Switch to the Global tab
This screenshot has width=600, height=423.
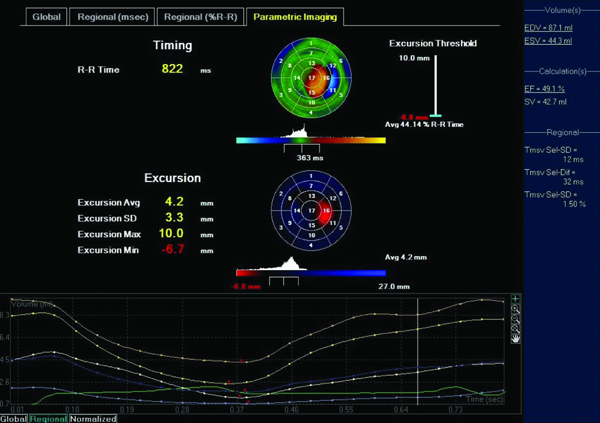pos(46,17)
